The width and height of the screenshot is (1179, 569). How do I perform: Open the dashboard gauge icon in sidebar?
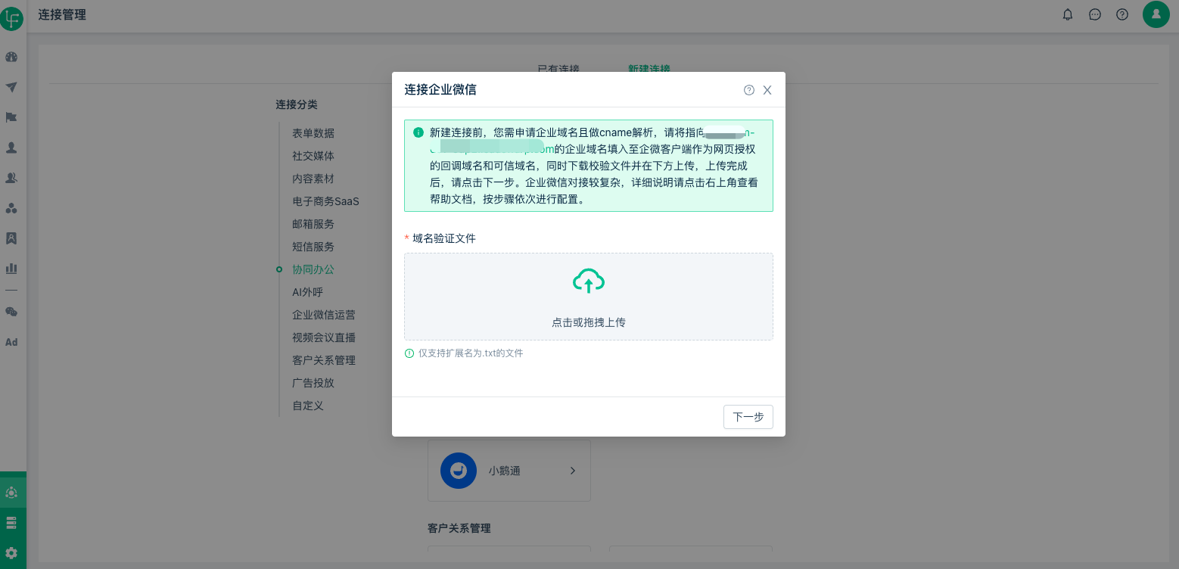(11, 57)
